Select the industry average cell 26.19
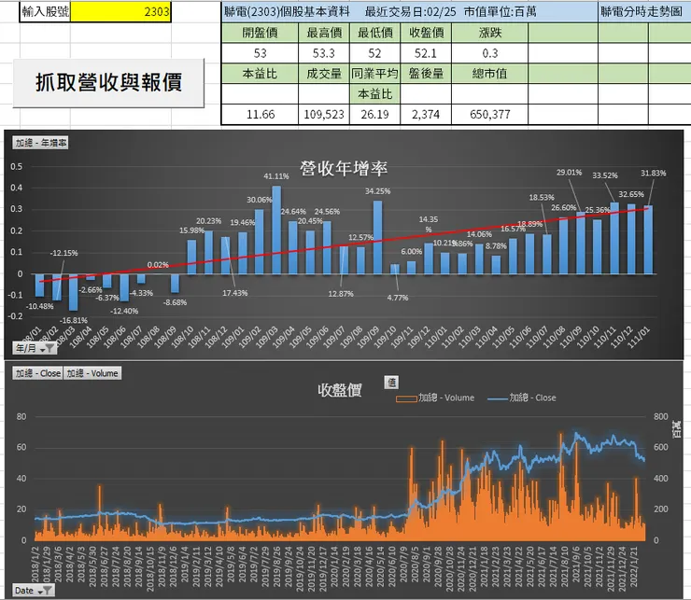 point(374,115)
